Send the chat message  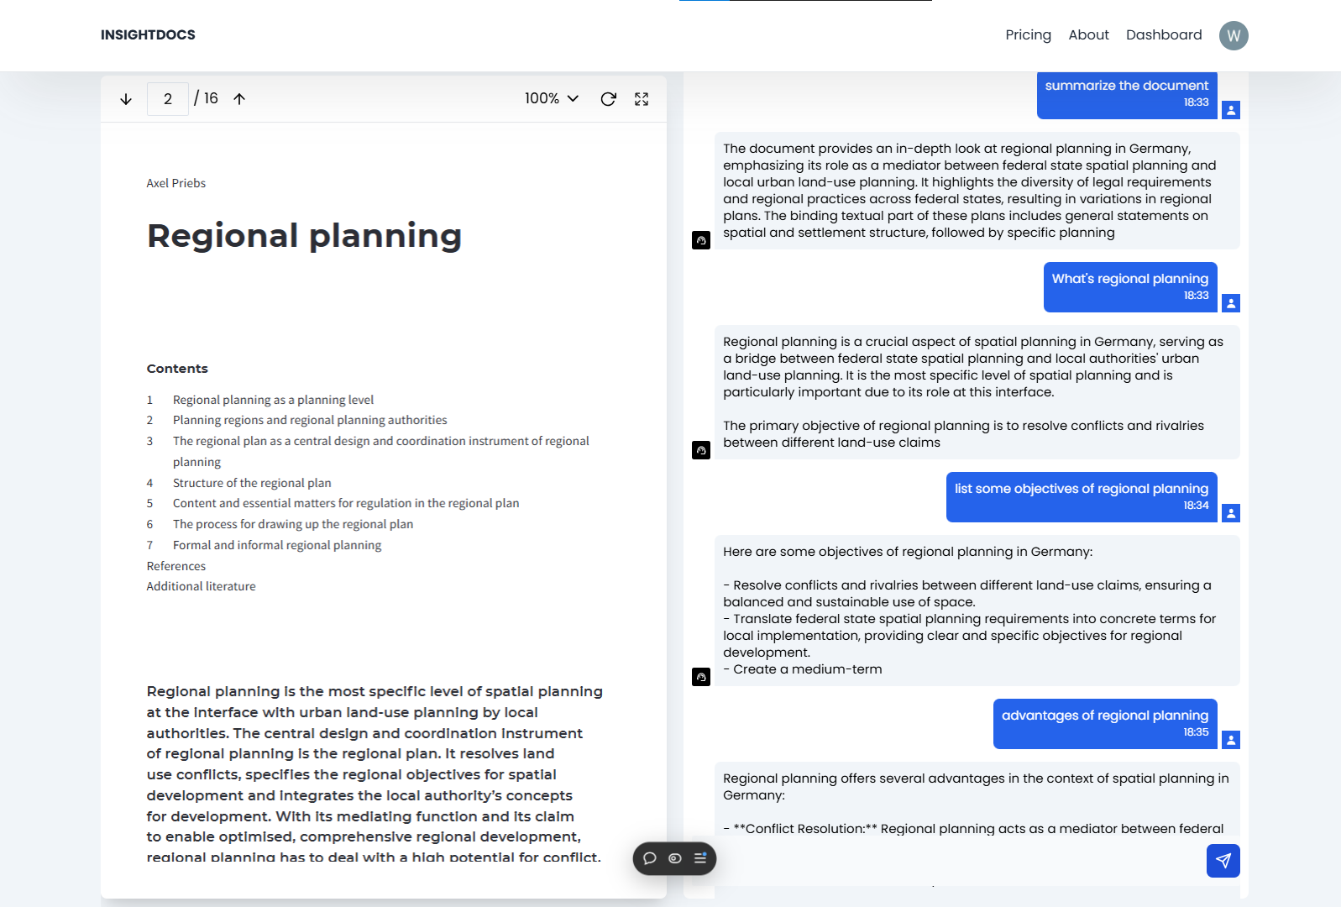(1223, 861)
